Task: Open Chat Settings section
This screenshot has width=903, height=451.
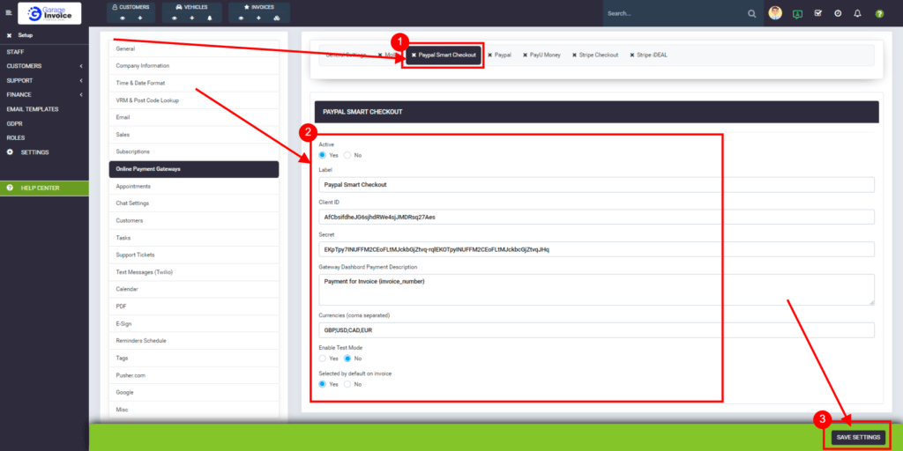Action: coord(193,203)
